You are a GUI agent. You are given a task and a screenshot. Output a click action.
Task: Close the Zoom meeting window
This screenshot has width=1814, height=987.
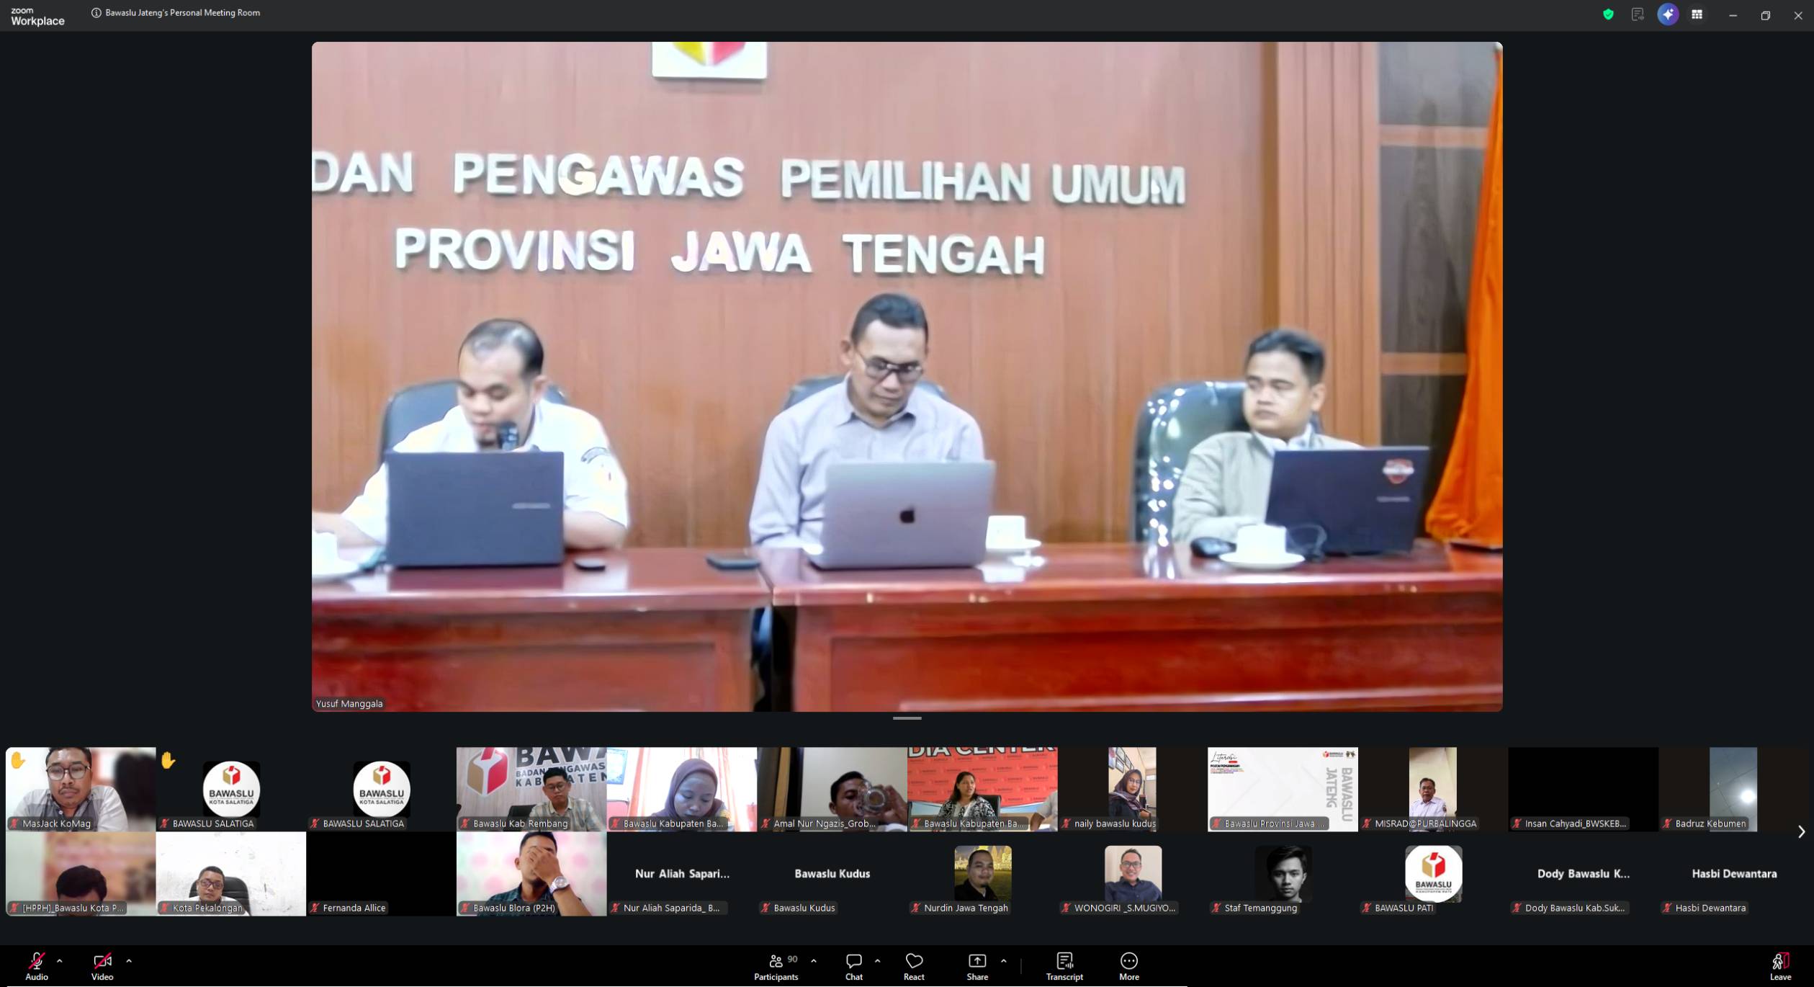[x=1797, y=15]
